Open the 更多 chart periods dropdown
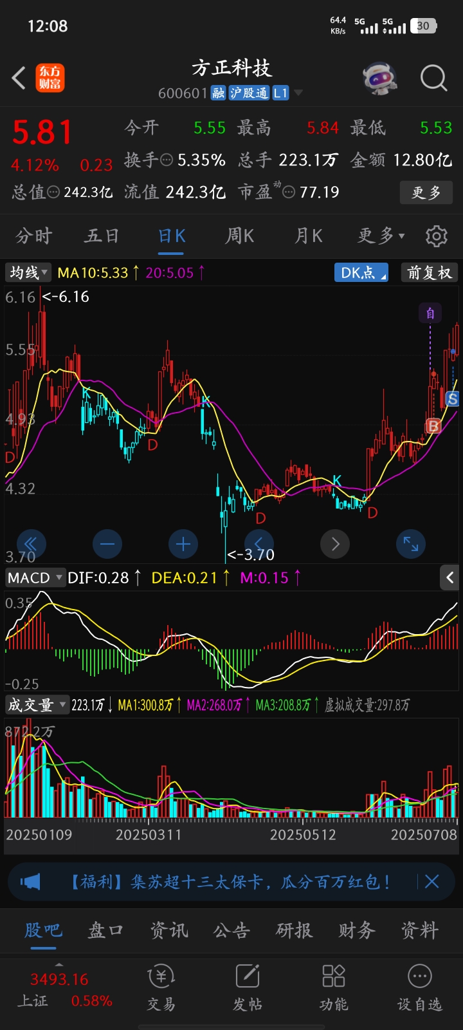This screenshot has height=1030, width=463. pyautogui.click(x=381, y=236)
